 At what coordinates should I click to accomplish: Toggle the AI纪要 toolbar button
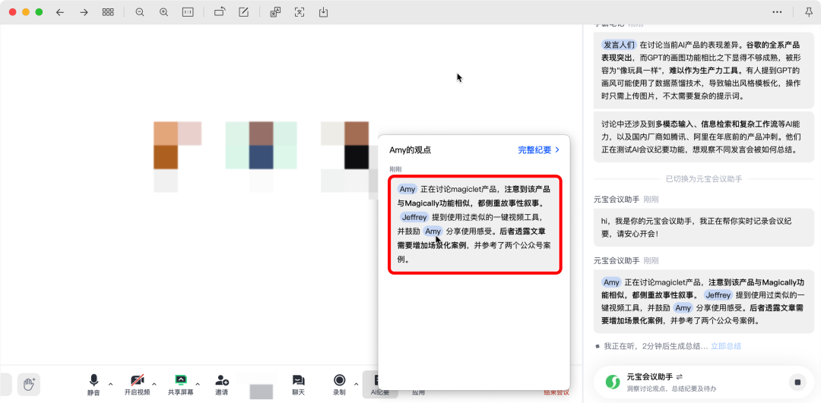380,386
